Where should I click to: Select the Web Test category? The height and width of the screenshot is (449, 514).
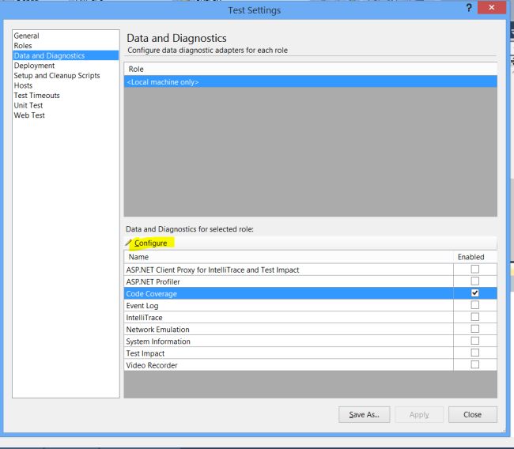click(29, 115)
